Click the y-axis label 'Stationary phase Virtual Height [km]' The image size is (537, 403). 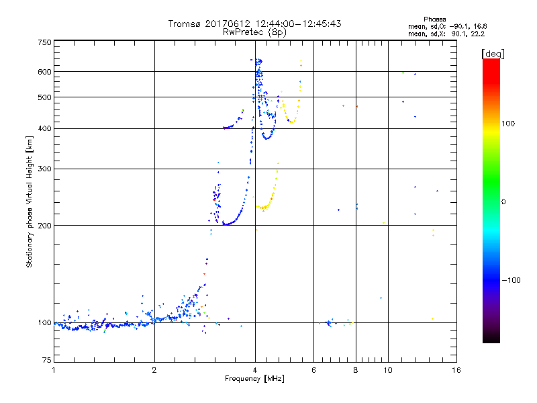tap(30, 201)
